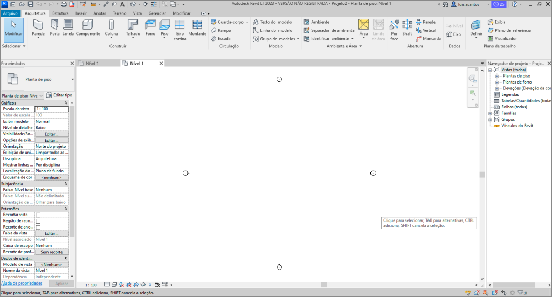The height and width of the screenshot is (297, 552).
Task: Pick the Telhado roof tool
Action: 133,28
